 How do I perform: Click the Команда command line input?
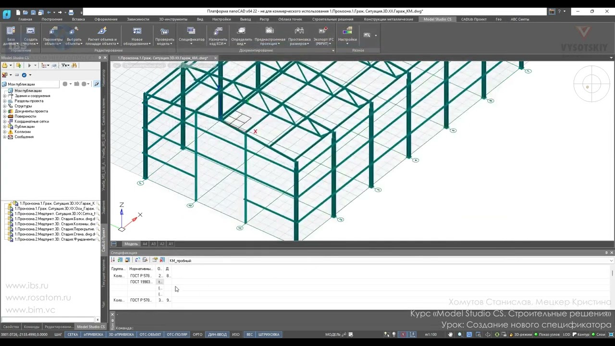(365, 328)
